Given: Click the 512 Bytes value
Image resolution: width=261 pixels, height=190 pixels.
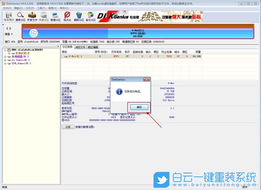Looking at the screenshot, I should pos(168,101).
